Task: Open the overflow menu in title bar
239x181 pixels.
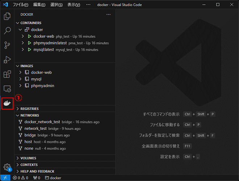Action: (x=88, y=5)
